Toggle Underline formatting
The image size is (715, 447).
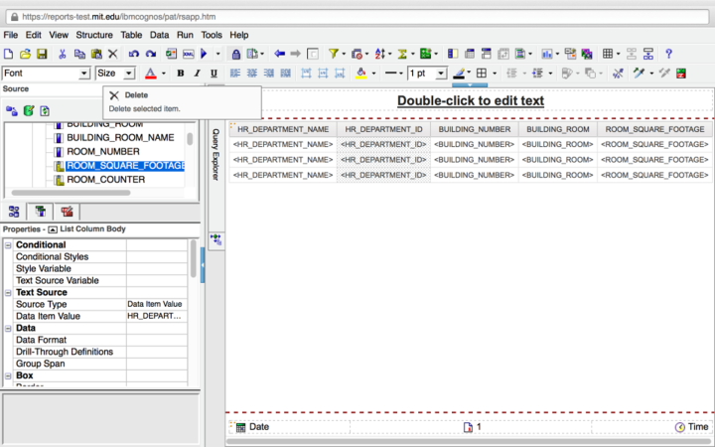coord(214,74)
